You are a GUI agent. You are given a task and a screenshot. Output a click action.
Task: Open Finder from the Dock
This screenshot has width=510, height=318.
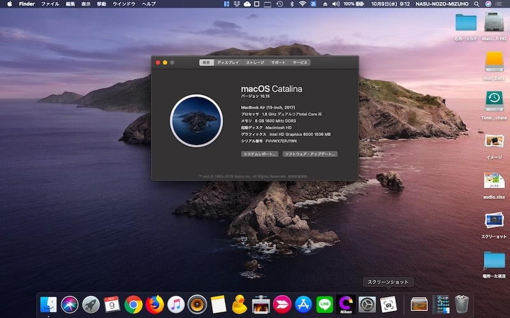[48, 305]
